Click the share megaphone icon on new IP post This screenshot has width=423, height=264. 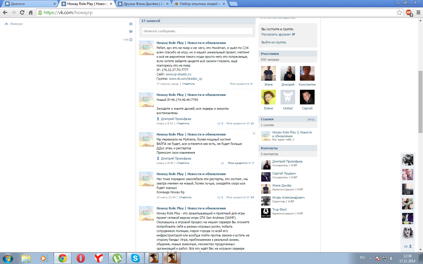pyautogui.click(x=219, y=123)
